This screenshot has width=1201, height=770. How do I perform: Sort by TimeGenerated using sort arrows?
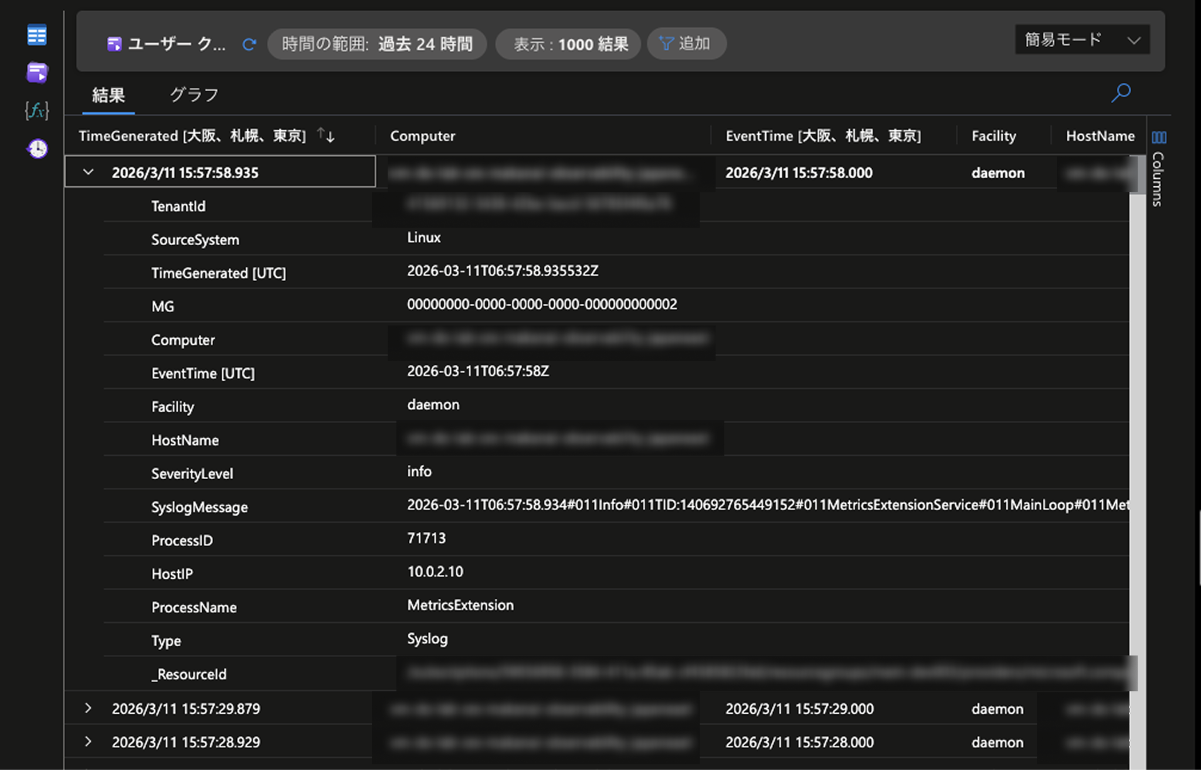326,135
